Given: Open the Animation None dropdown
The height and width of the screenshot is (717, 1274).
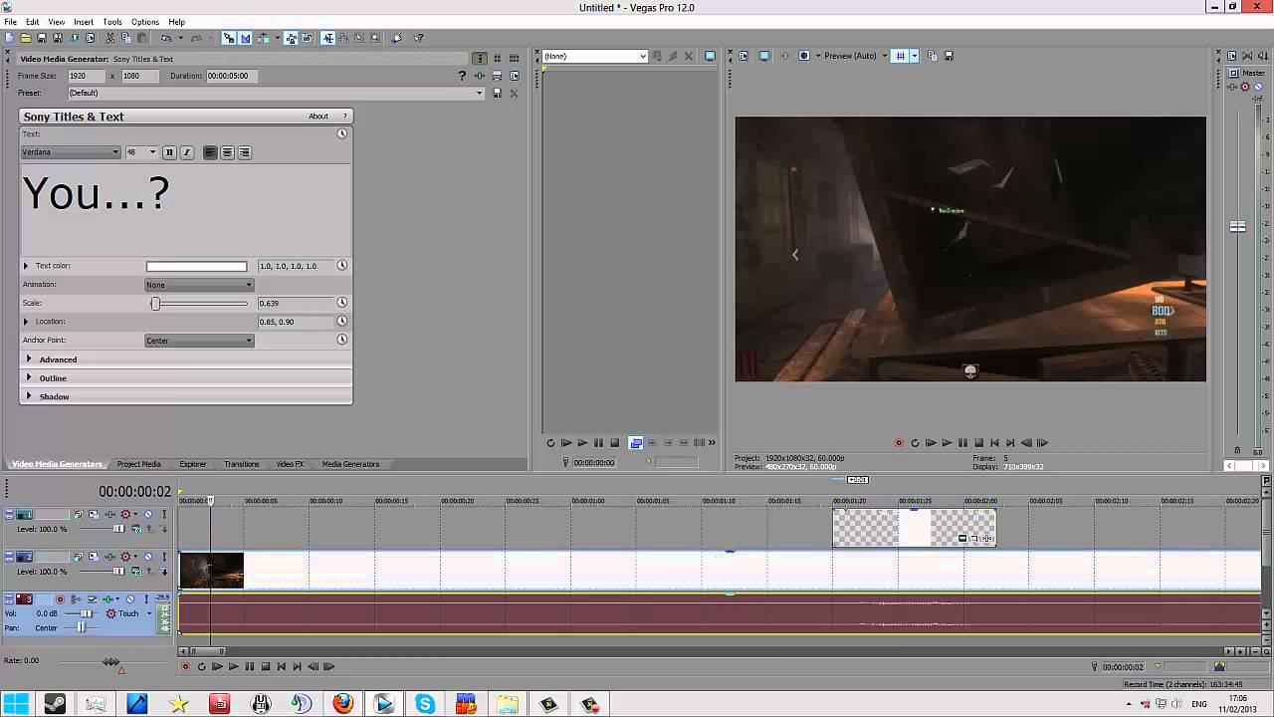Looking at the screenshot, I should click(199, 285).
